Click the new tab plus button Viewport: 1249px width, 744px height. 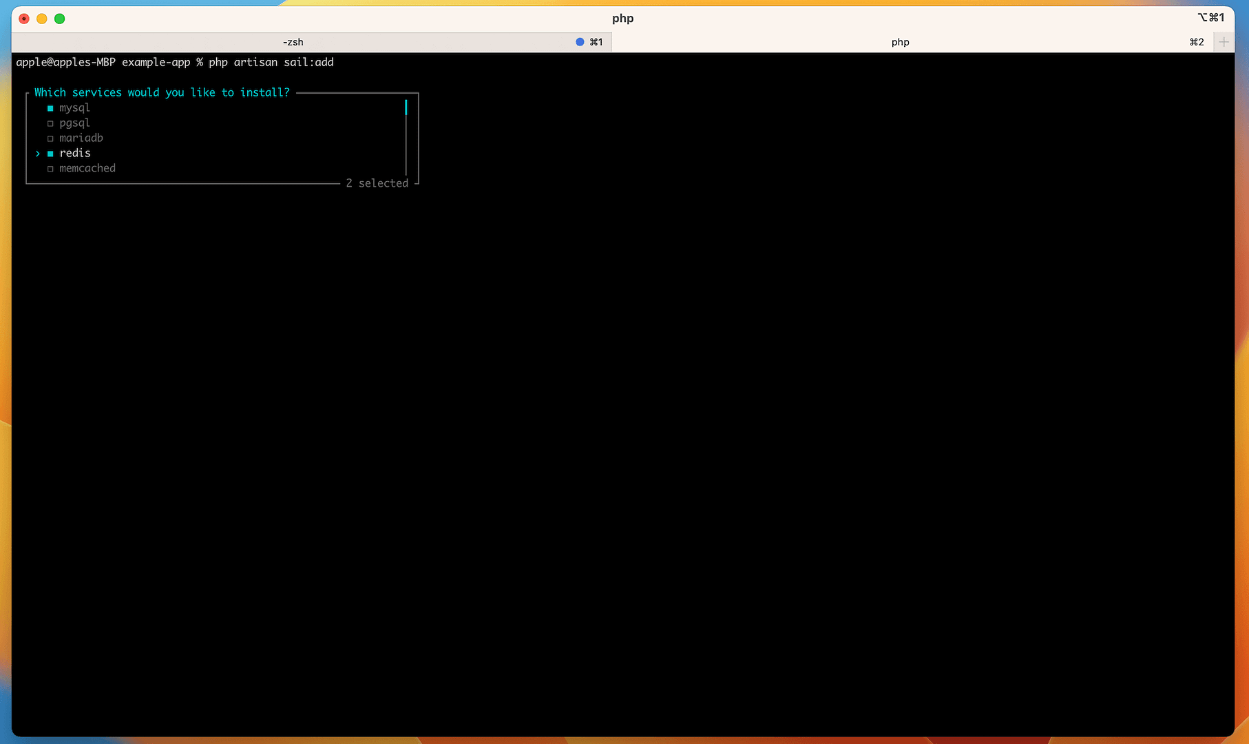(x=1224, y=42)
